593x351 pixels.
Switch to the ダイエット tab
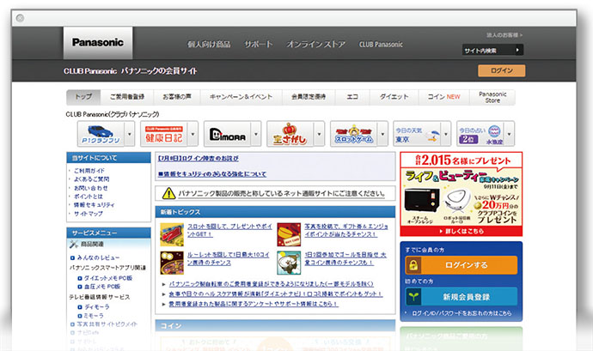click(394, 97)
